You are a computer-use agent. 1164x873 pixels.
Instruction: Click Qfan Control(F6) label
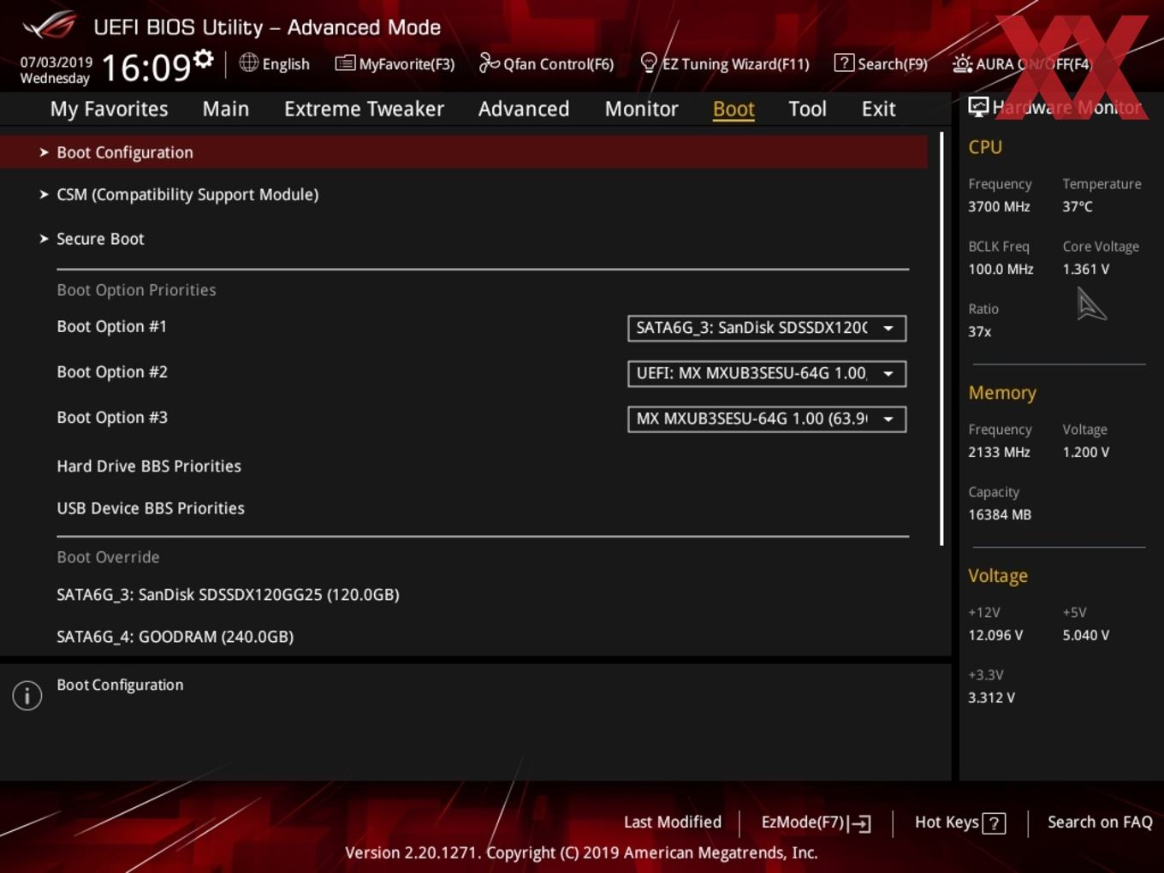point(558,64)
